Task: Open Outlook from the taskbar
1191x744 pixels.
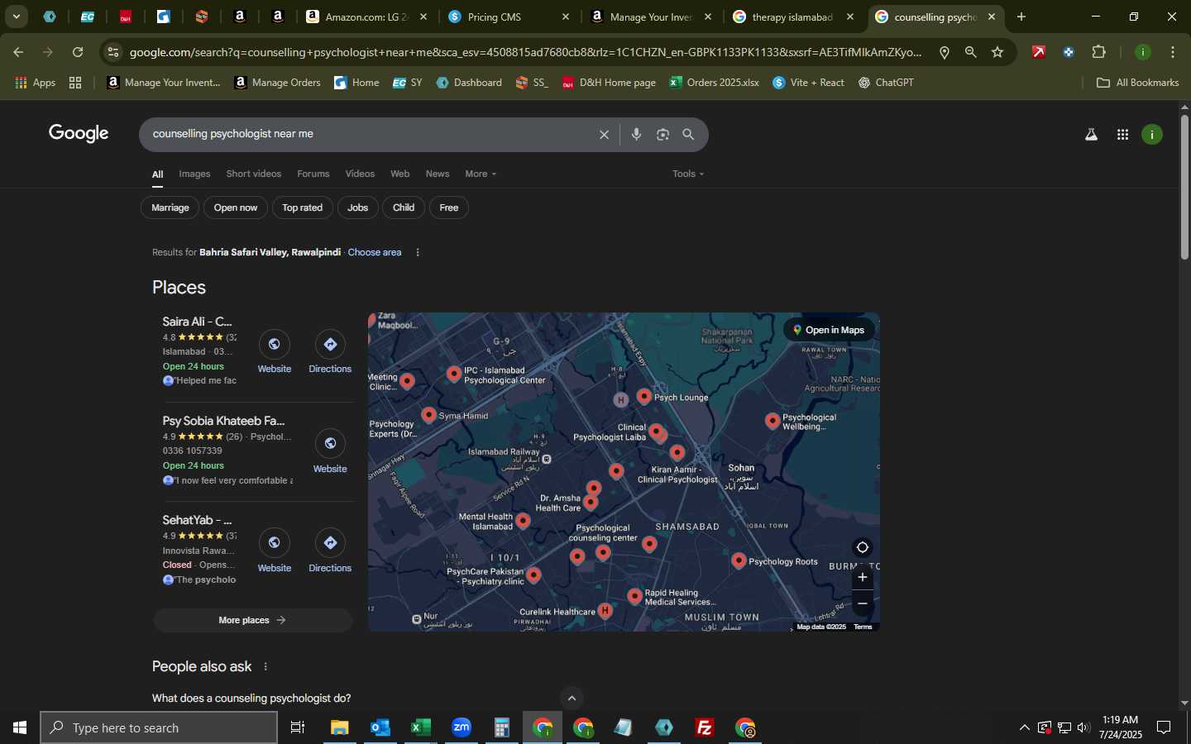Action: [x=380, y=727]
